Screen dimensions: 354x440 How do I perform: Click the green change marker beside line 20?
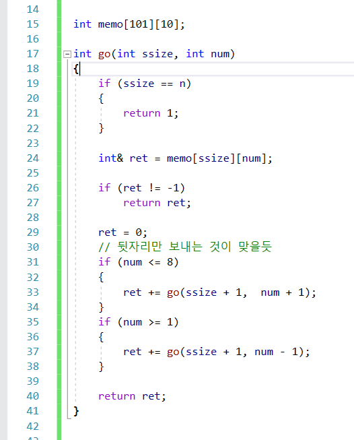pos(59,98)
